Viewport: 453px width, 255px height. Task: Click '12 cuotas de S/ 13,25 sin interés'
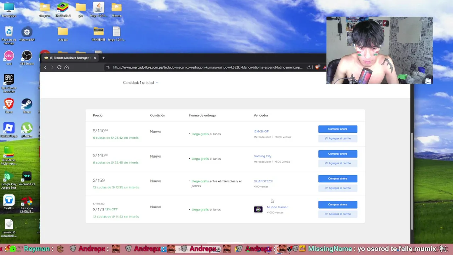116,187
